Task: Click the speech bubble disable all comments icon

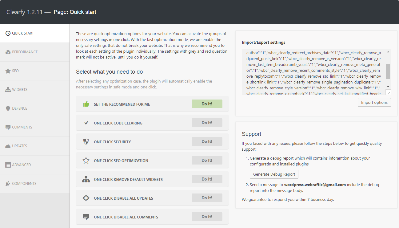Action: click(86, 217)
